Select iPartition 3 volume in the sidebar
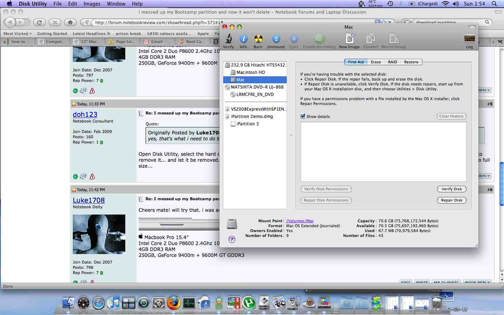 pos(255,124)
